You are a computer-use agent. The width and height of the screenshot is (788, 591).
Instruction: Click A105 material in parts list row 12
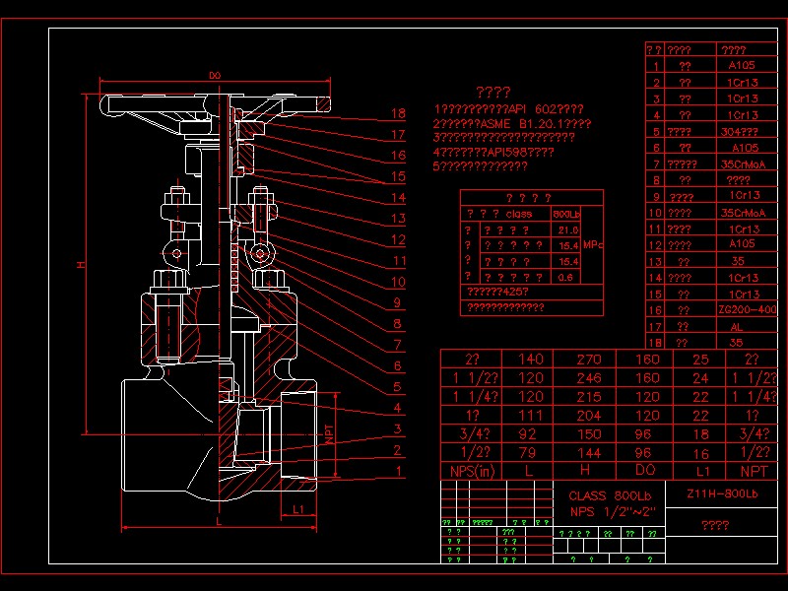[x=742, y=243]
